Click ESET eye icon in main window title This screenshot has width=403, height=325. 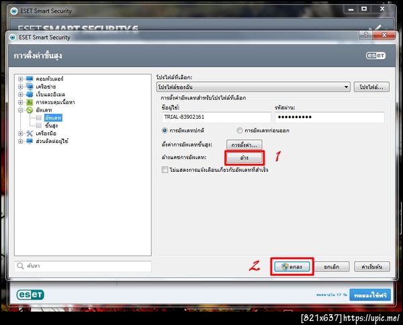[x=14, y=11]
